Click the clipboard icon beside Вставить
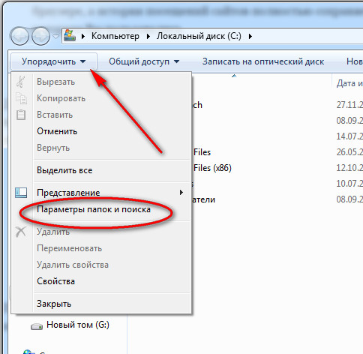This screenshot has height=354, width=363. [x=21, y=115]
